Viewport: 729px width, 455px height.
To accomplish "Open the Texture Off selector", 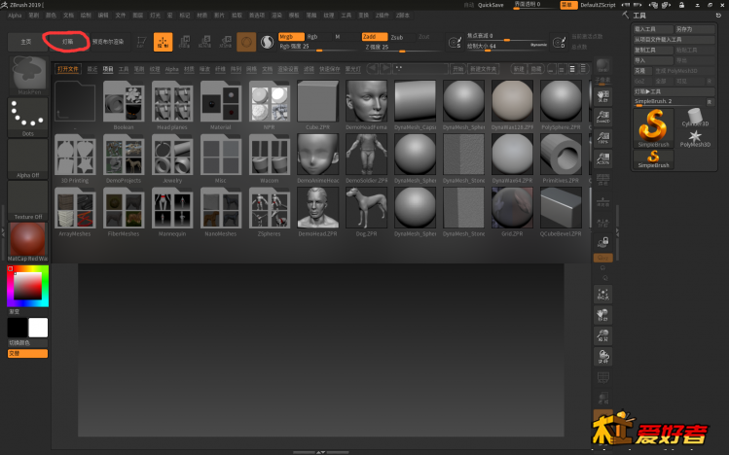I will [28, 200].
